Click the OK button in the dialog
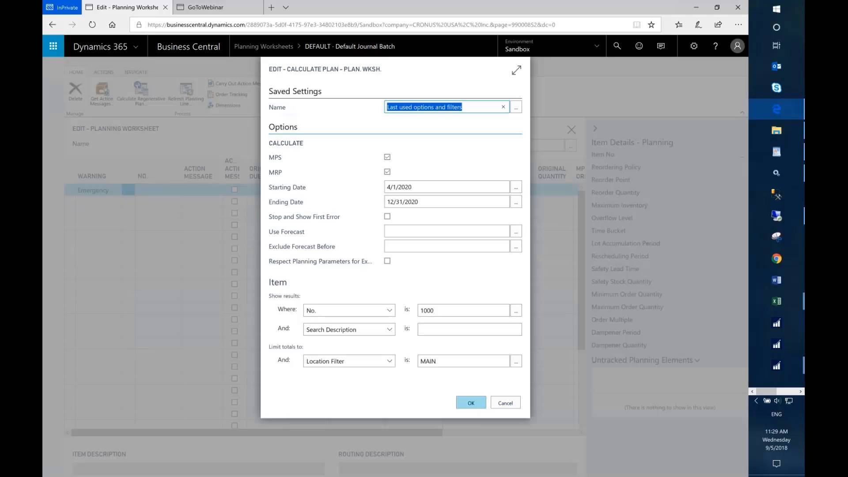848x477 pixels. [x=470, y=402]
